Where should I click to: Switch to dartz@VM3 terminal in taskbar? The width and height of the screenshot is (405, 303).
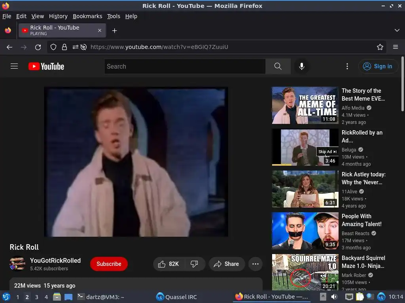coord(101,297)
